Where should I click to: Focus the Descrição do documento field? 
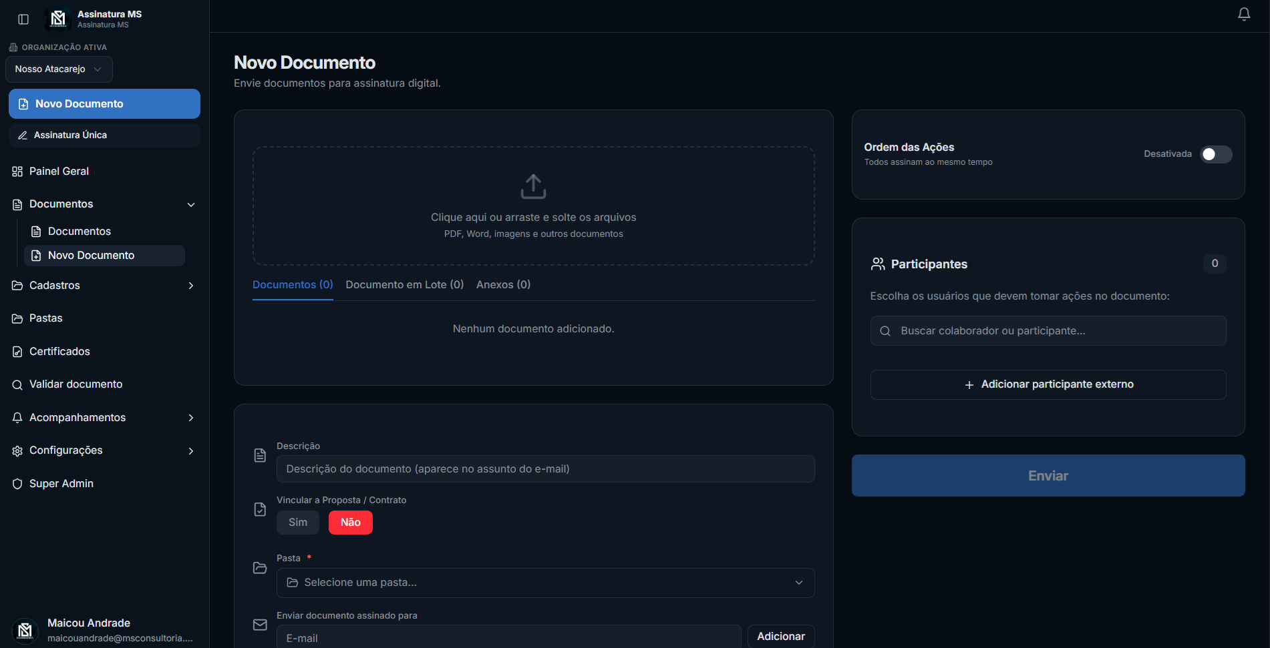[x=545, y=469]
